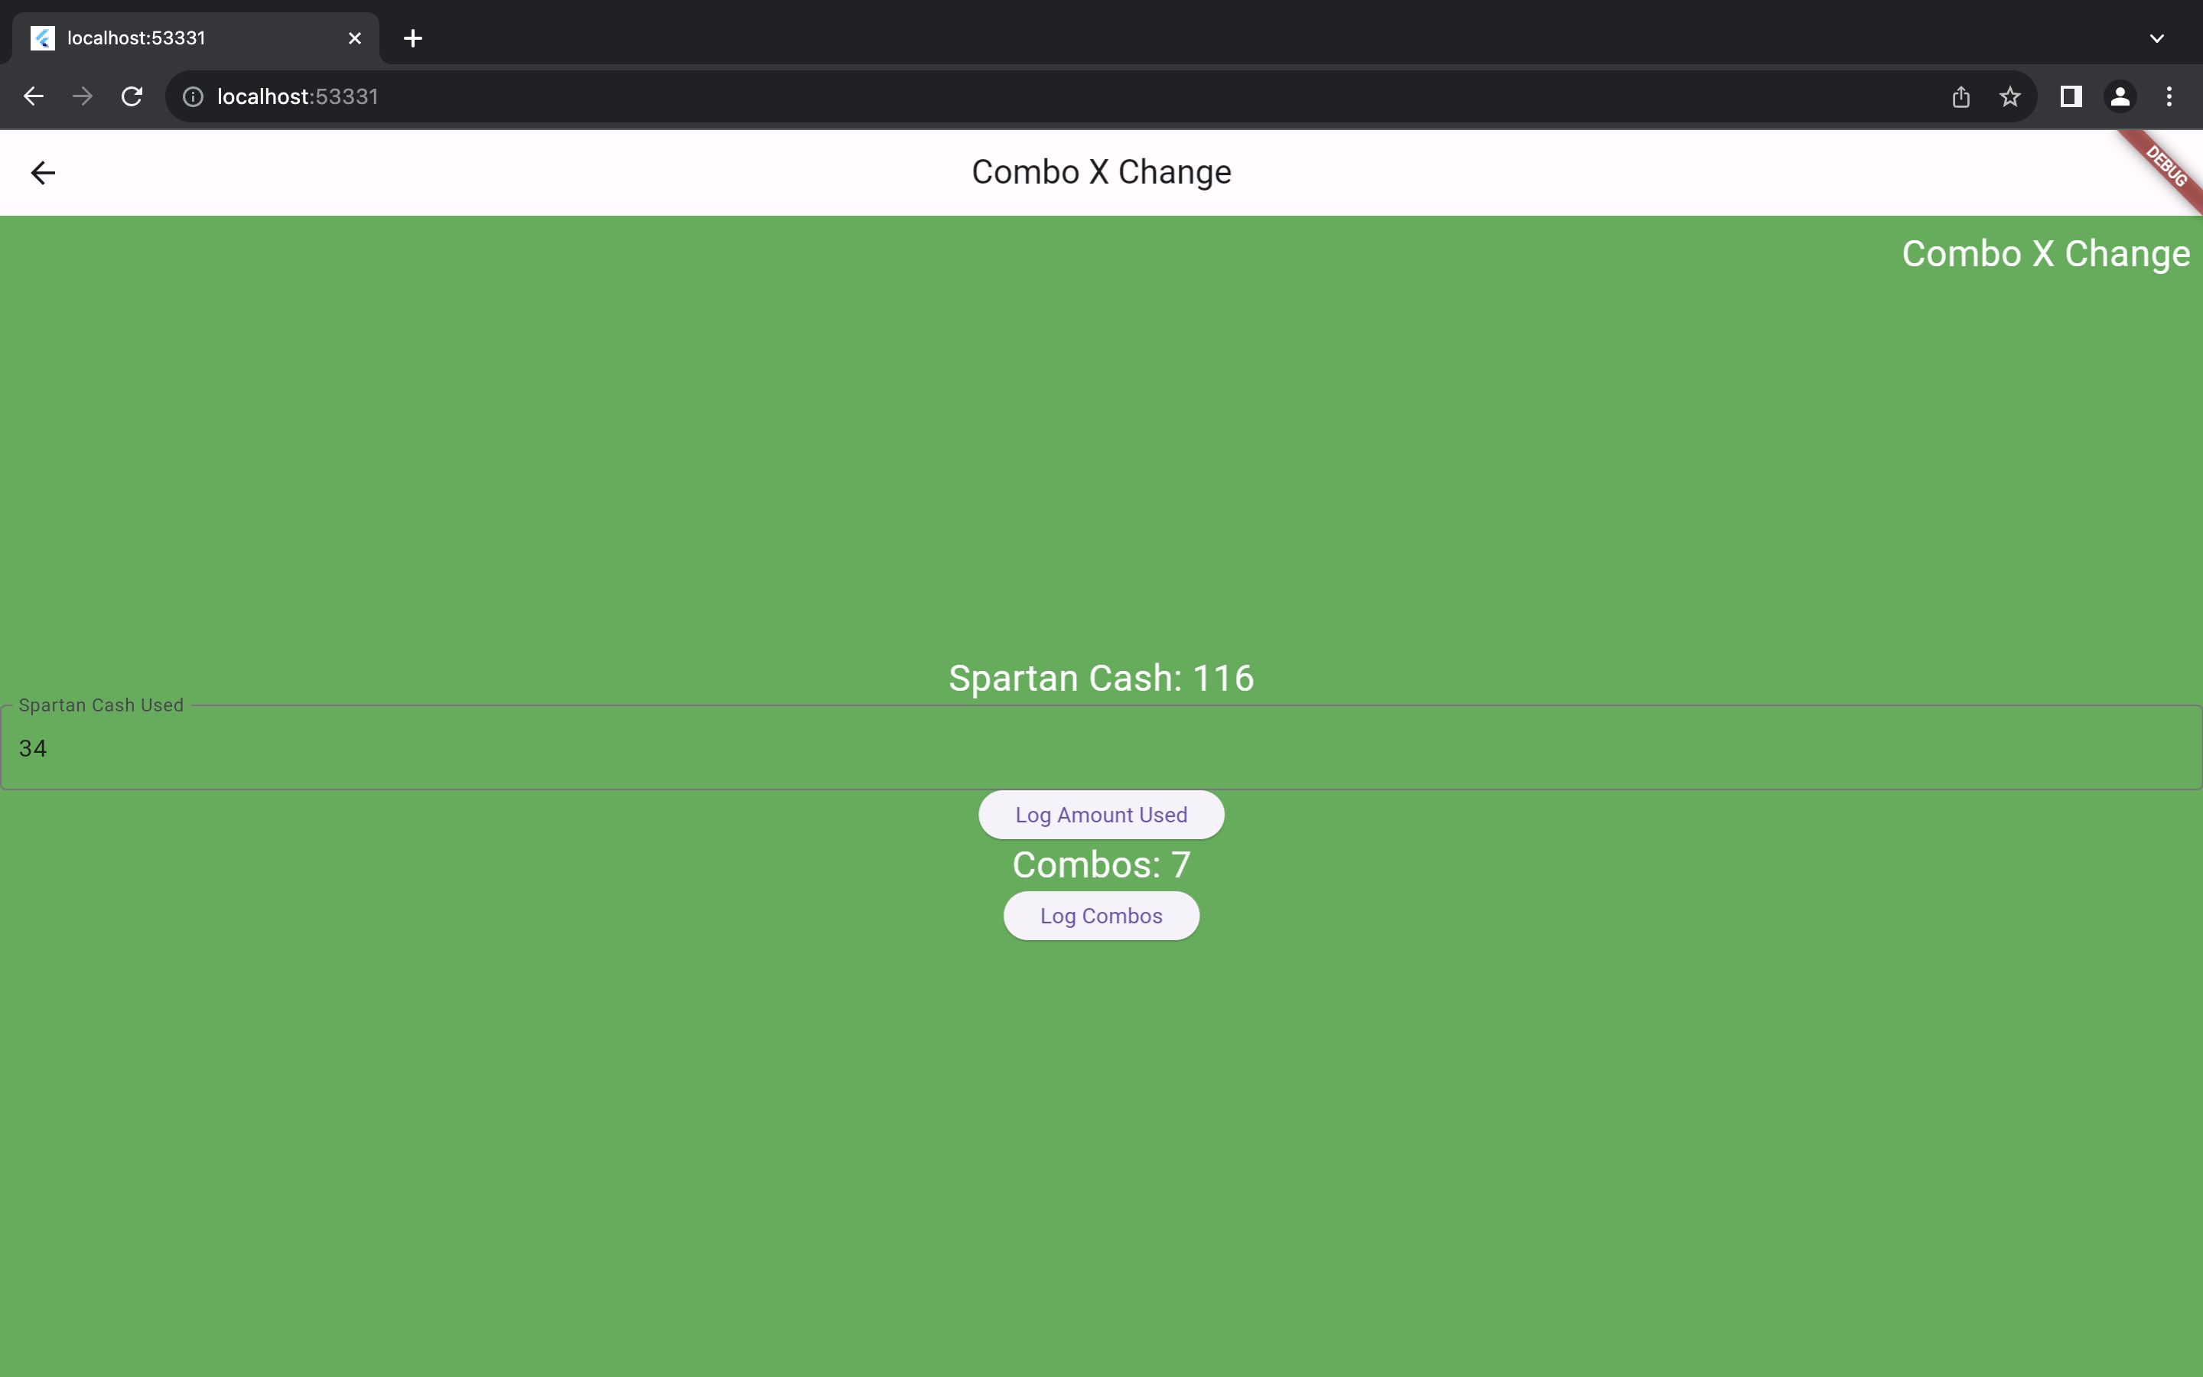The width and height of the screenshot is (2203, 1377).
Task: Focus the Spartan Cash Used field
Action: coord(1101,747)
